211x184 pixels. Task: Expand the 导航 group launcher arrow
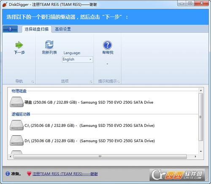coord(32,81)
